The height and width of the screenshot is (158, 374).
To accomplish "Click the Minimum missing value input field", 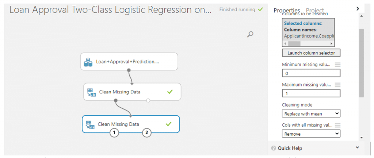I will coord(311,73).
